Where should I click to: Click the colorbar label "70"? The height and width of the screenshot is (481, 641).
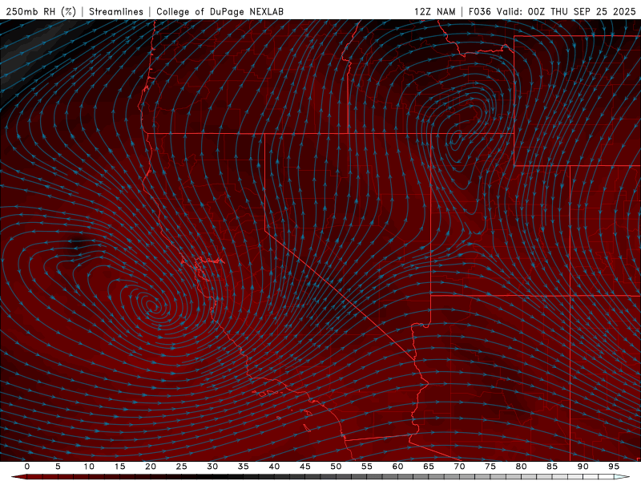click(x=459, y=467)
